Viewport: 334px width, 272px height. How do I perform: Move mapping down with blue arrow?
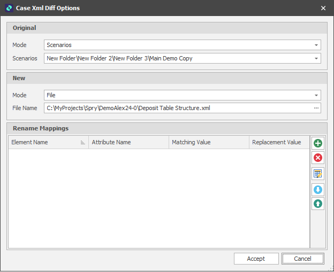(318, 190)
